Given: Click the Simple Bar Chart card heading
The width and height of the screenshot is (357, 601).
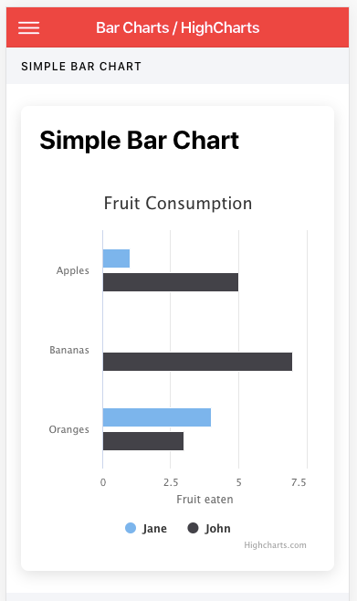Looking at the screenshot, I should [140, 141].
